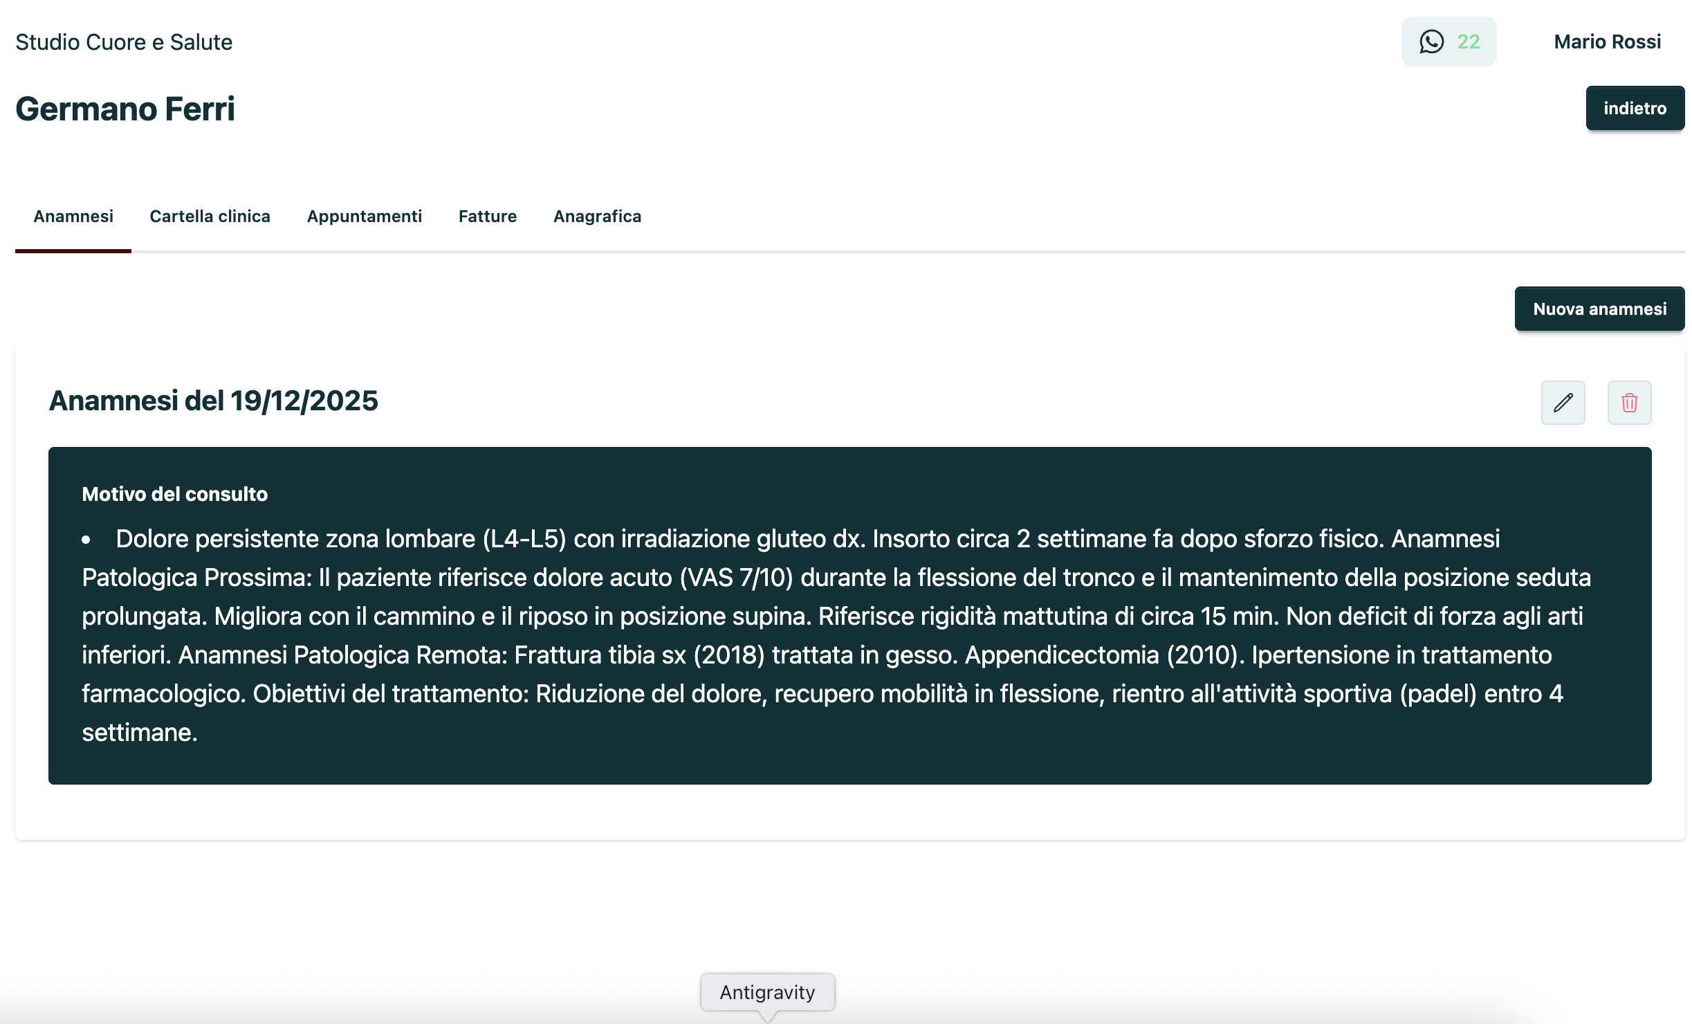Click the 22 unread message count
1692x1024 pixels.
1469,42
